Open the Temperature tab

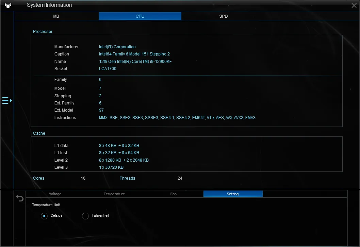[114, 194]
